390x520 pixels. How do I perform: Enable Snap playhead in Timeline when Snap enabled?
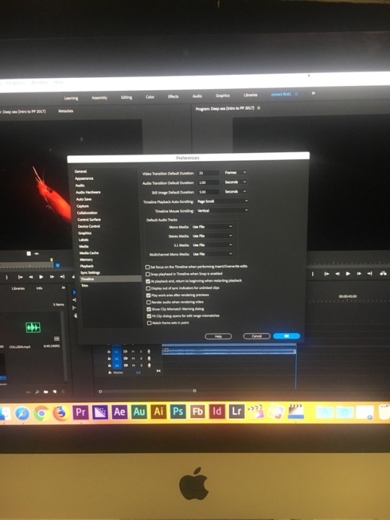(148, 274)
